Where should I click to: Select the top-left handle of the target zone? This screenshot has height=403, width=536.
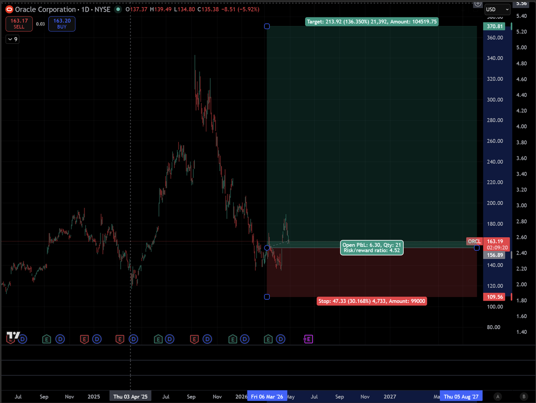pyautogui.click(x=267, y=26)
